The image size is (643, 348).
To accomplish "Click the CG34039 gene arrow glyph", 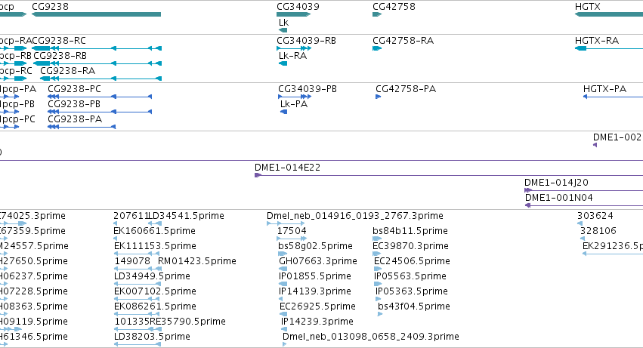I will pos(294,14).
